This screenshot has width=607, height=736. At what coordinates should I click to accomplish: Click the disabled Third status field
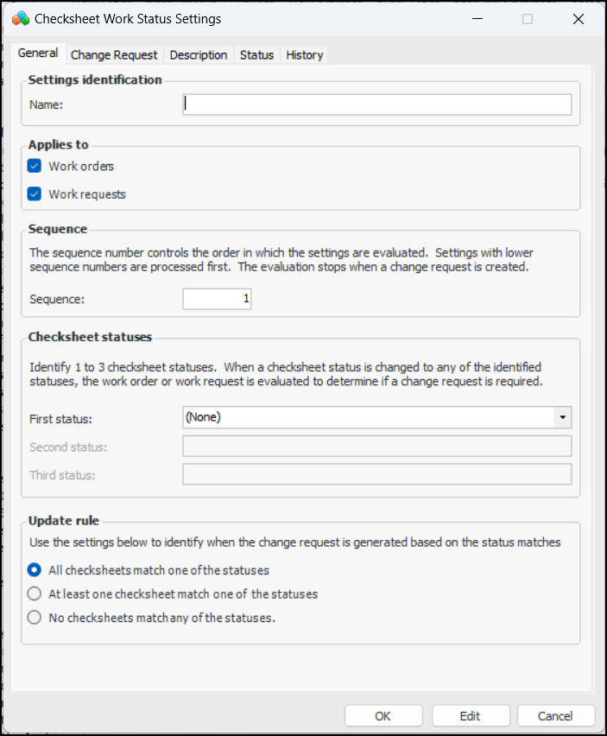click(x=376, y=475)
